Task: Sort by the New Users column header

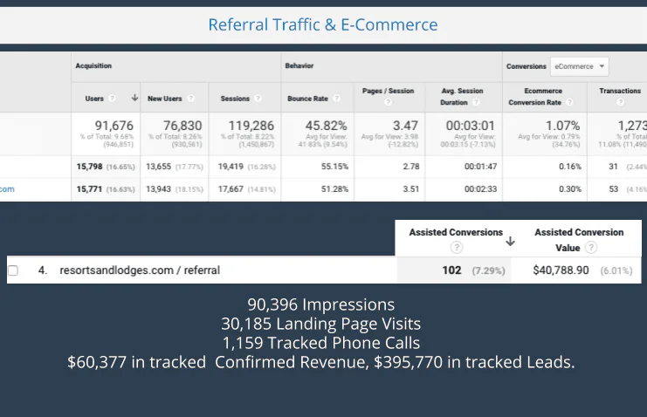Action: (x=165, y=99)
